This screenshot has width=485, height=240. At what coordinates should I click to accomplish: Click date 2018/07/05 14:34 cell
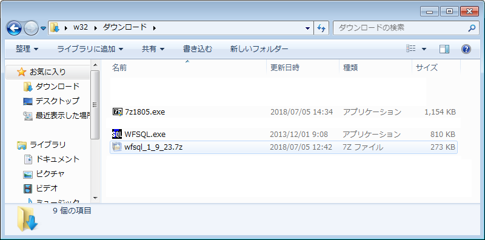(301, 112)
